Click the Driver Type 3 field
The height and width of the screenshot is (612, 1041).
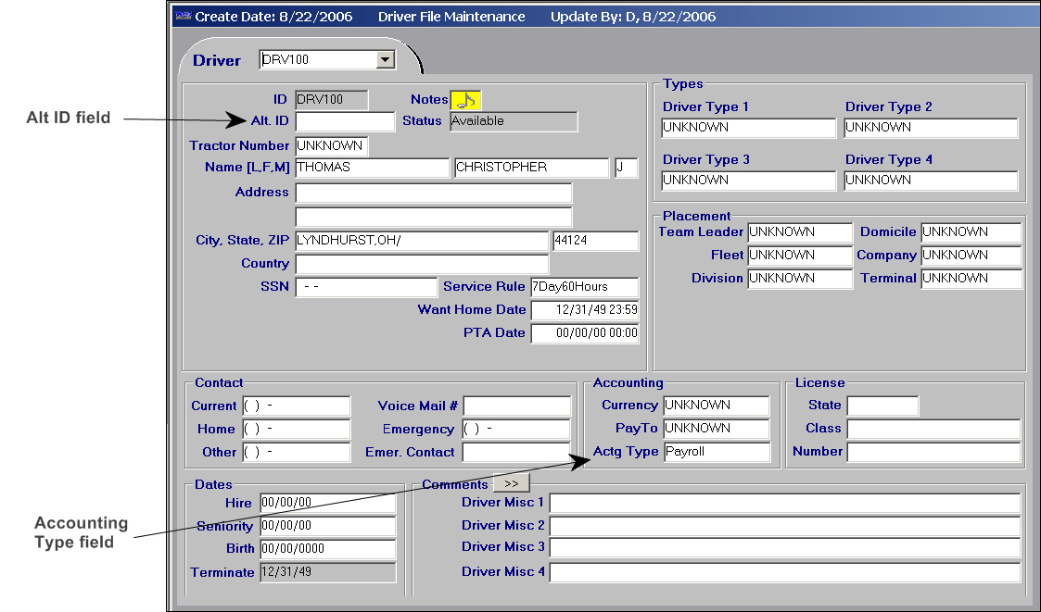[748, 181]
